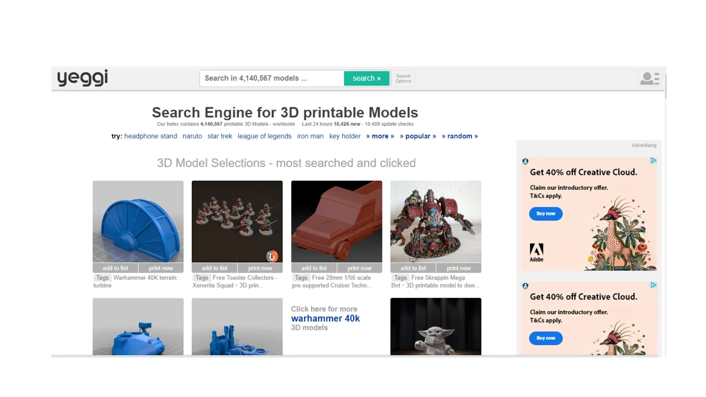
Task: Open the Skrappin Mega Bot thumbnail
Action: (436, 221)
